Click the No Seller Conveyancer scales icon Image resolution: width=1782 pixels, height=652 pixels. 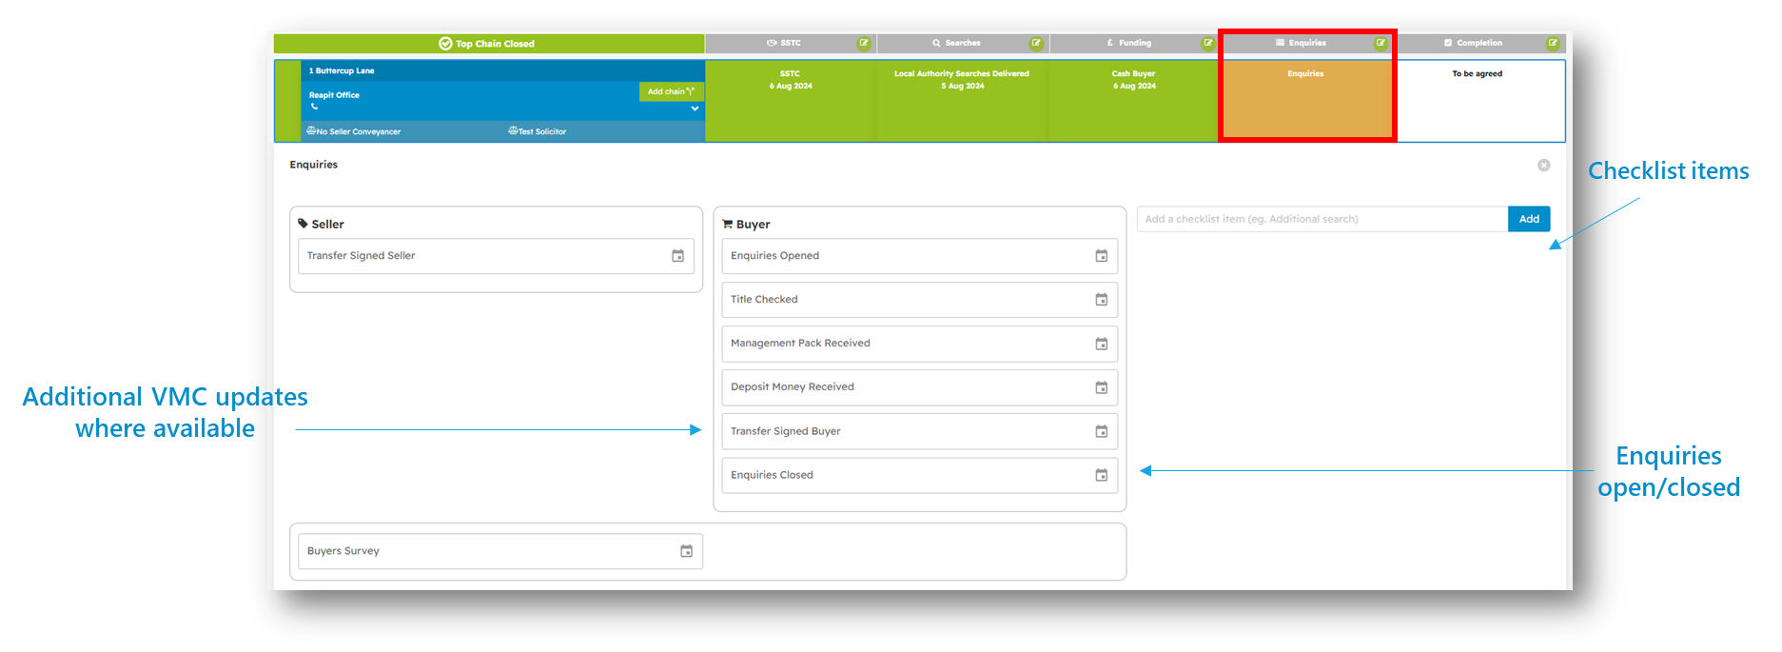point(311,130)
